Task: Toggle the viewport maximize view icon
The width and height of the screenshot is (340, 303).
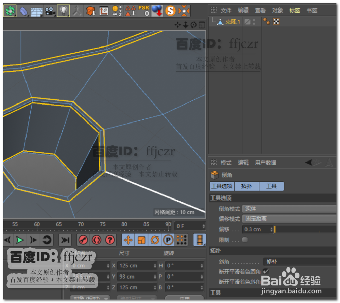Action: 202,25
